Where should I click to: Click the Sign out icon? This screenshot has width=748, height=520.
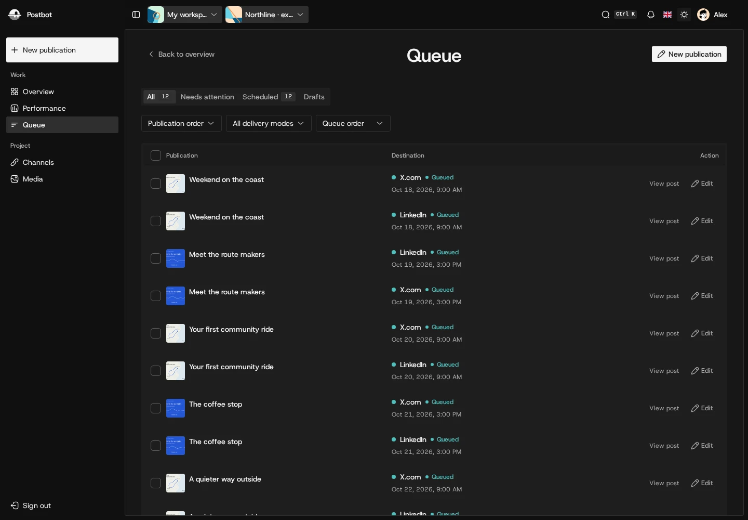click(x=15, y=505)
